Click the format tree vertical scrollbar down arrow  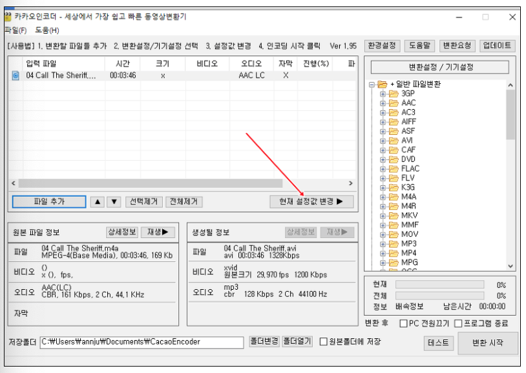(510, 266)
